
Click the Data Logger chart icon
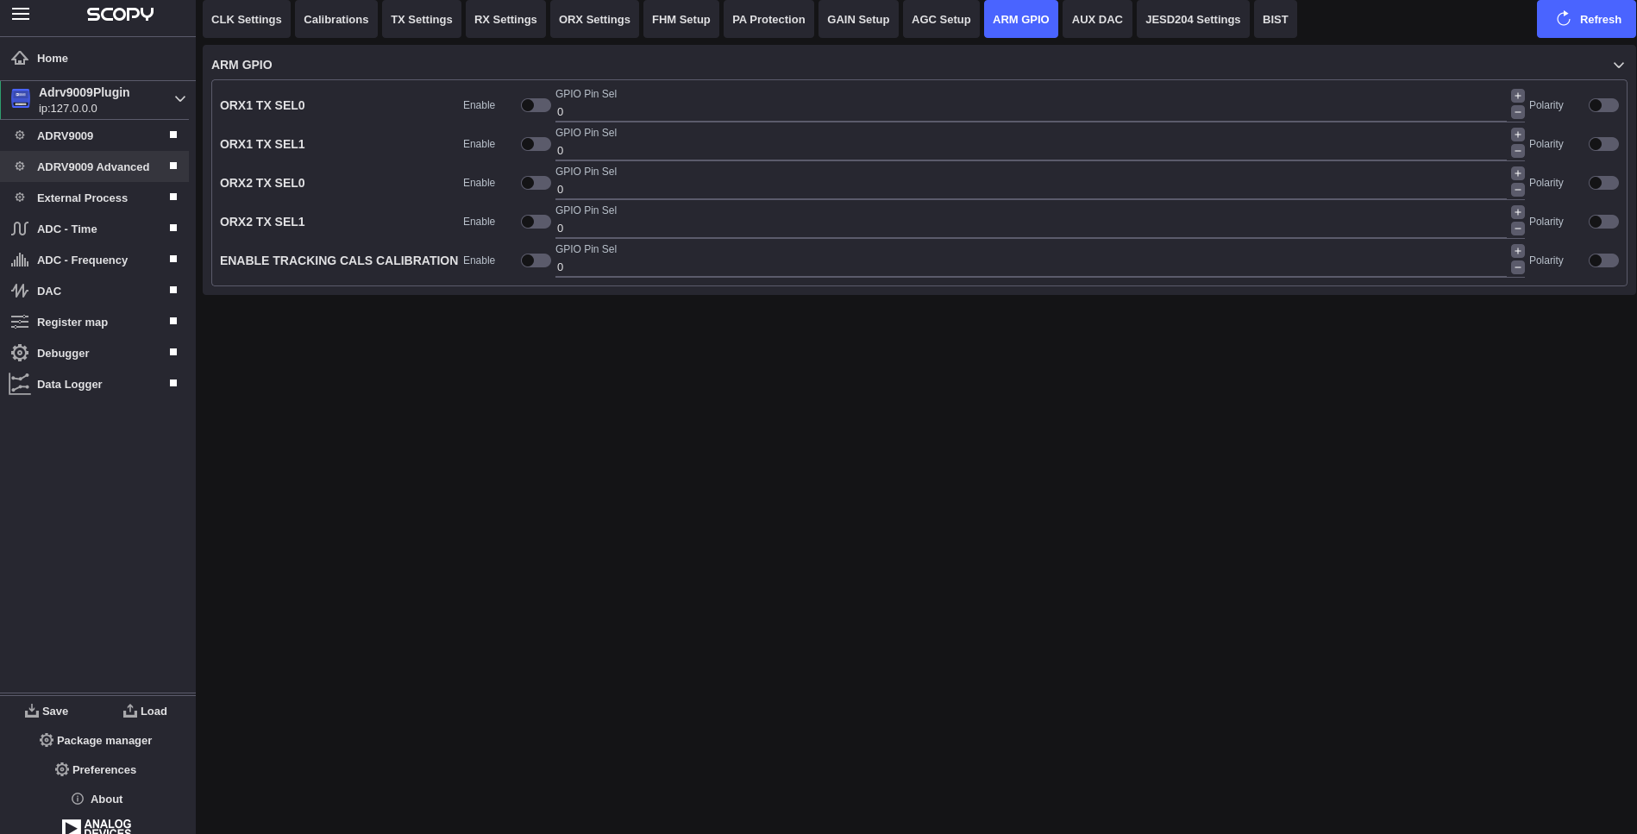click(20, 384)
